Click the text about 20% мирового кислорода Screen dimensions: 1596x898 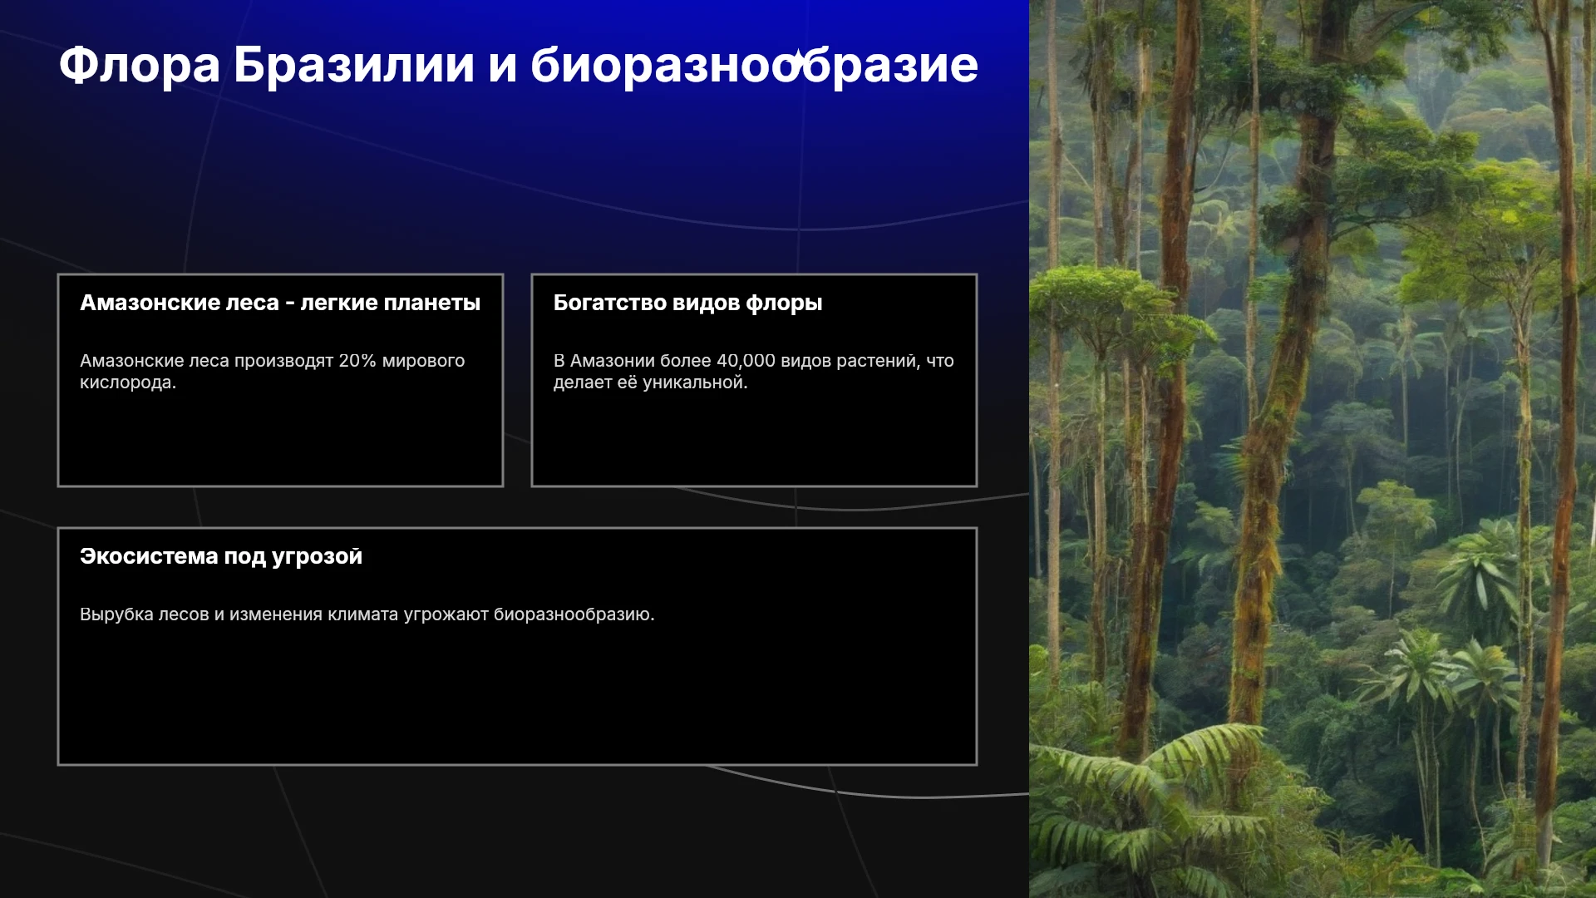[x=272, y=372]
